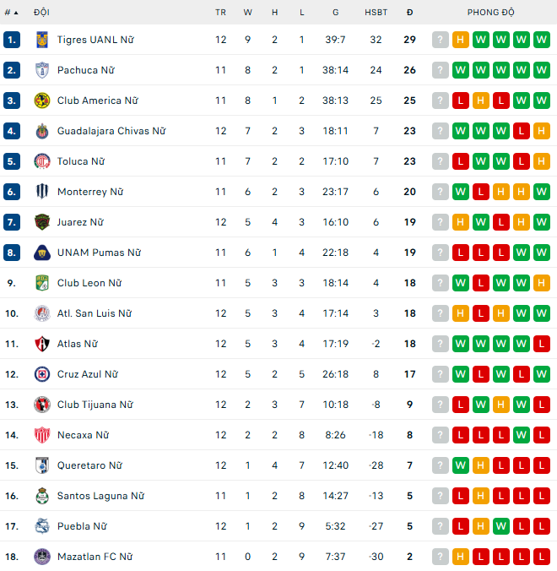Click the Cruz Azul Nữ crest

(x=41, y=374)
